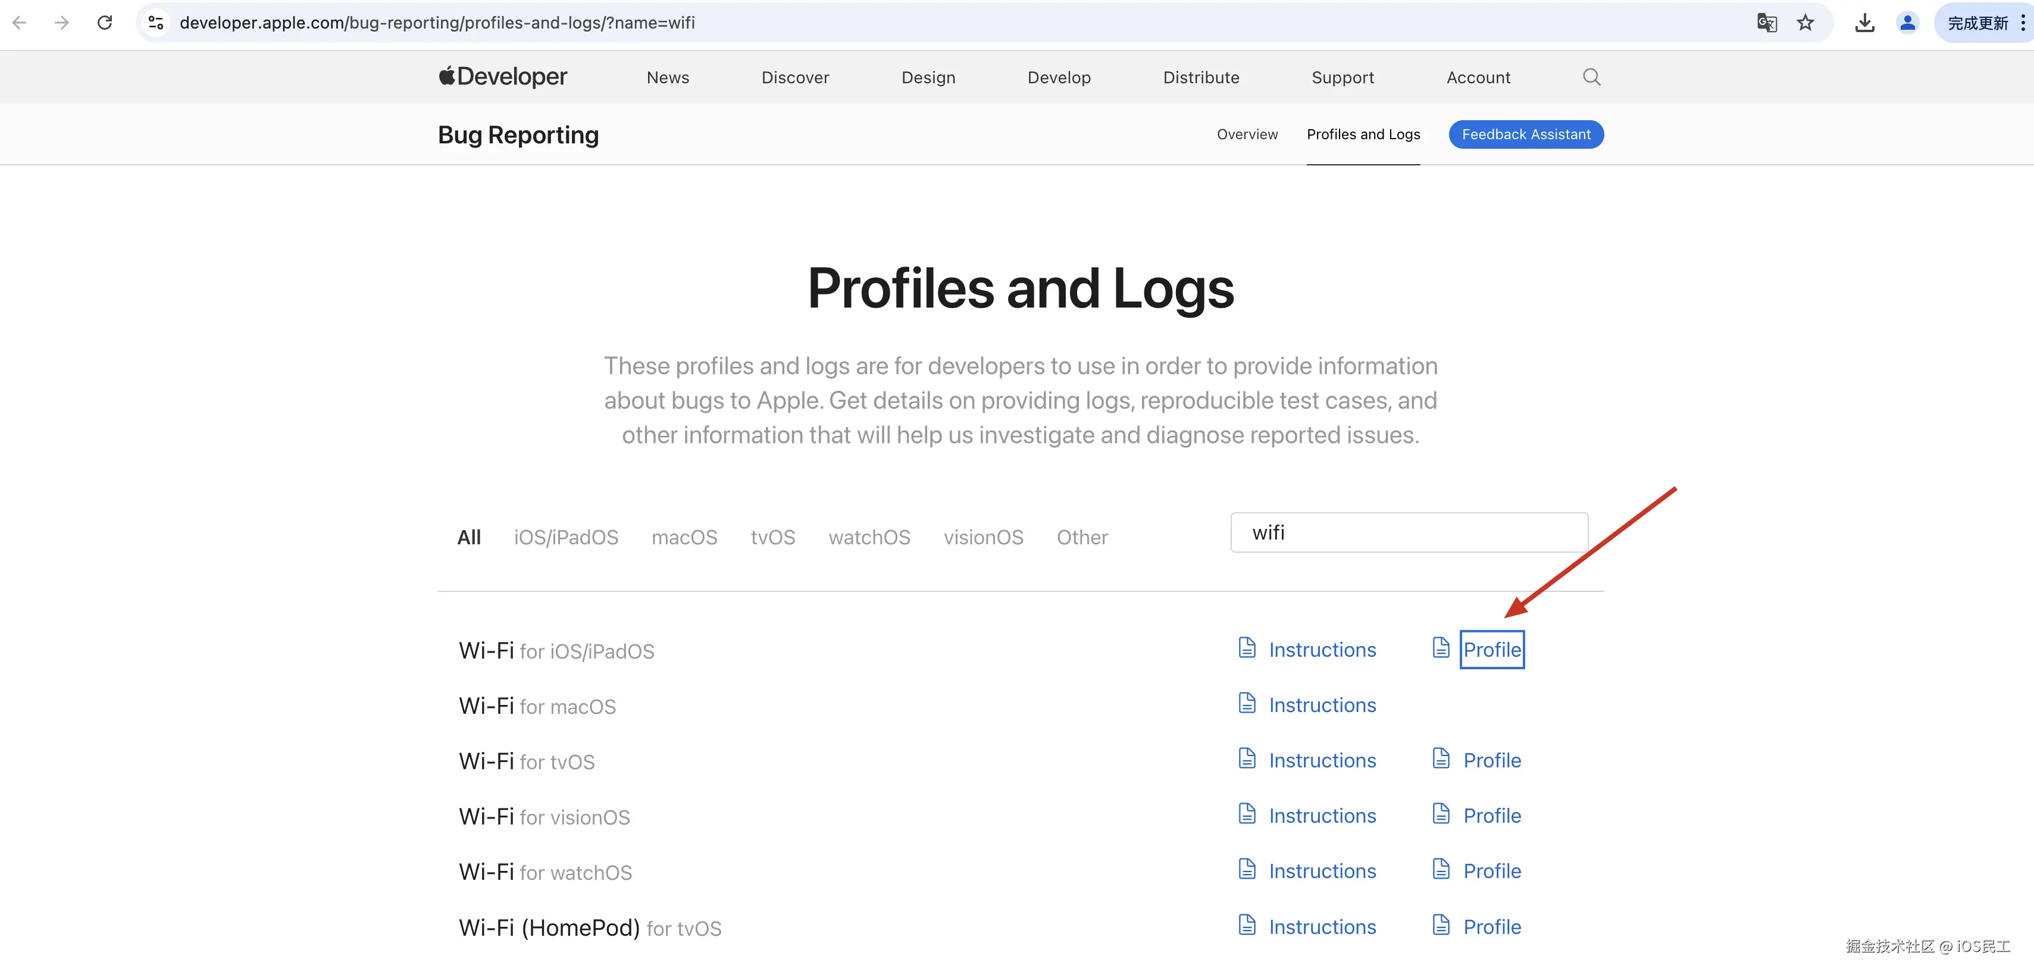This screenshot has width=2034, height=978.
Task: Switch to the macOS filter tab
Action: click(x=684, y=538)
